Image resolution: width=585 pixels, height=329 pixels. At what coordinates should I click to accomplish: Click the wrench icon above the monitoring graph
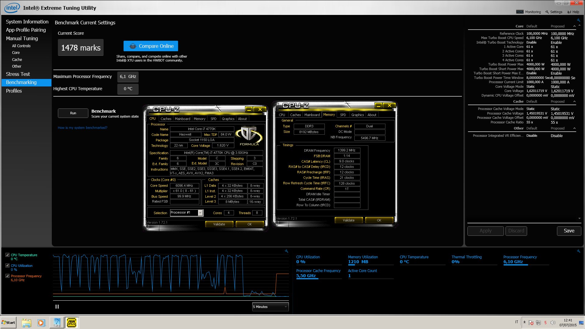pos(286,251)
